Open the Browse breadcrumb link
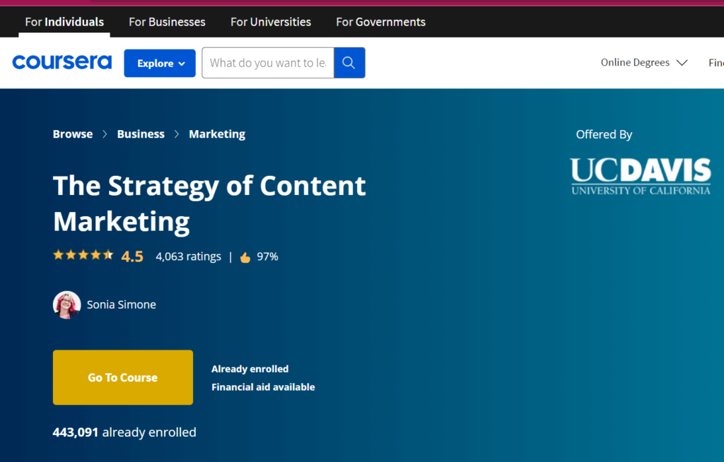The width and height of the screenshot is (724, 462). 73,134
